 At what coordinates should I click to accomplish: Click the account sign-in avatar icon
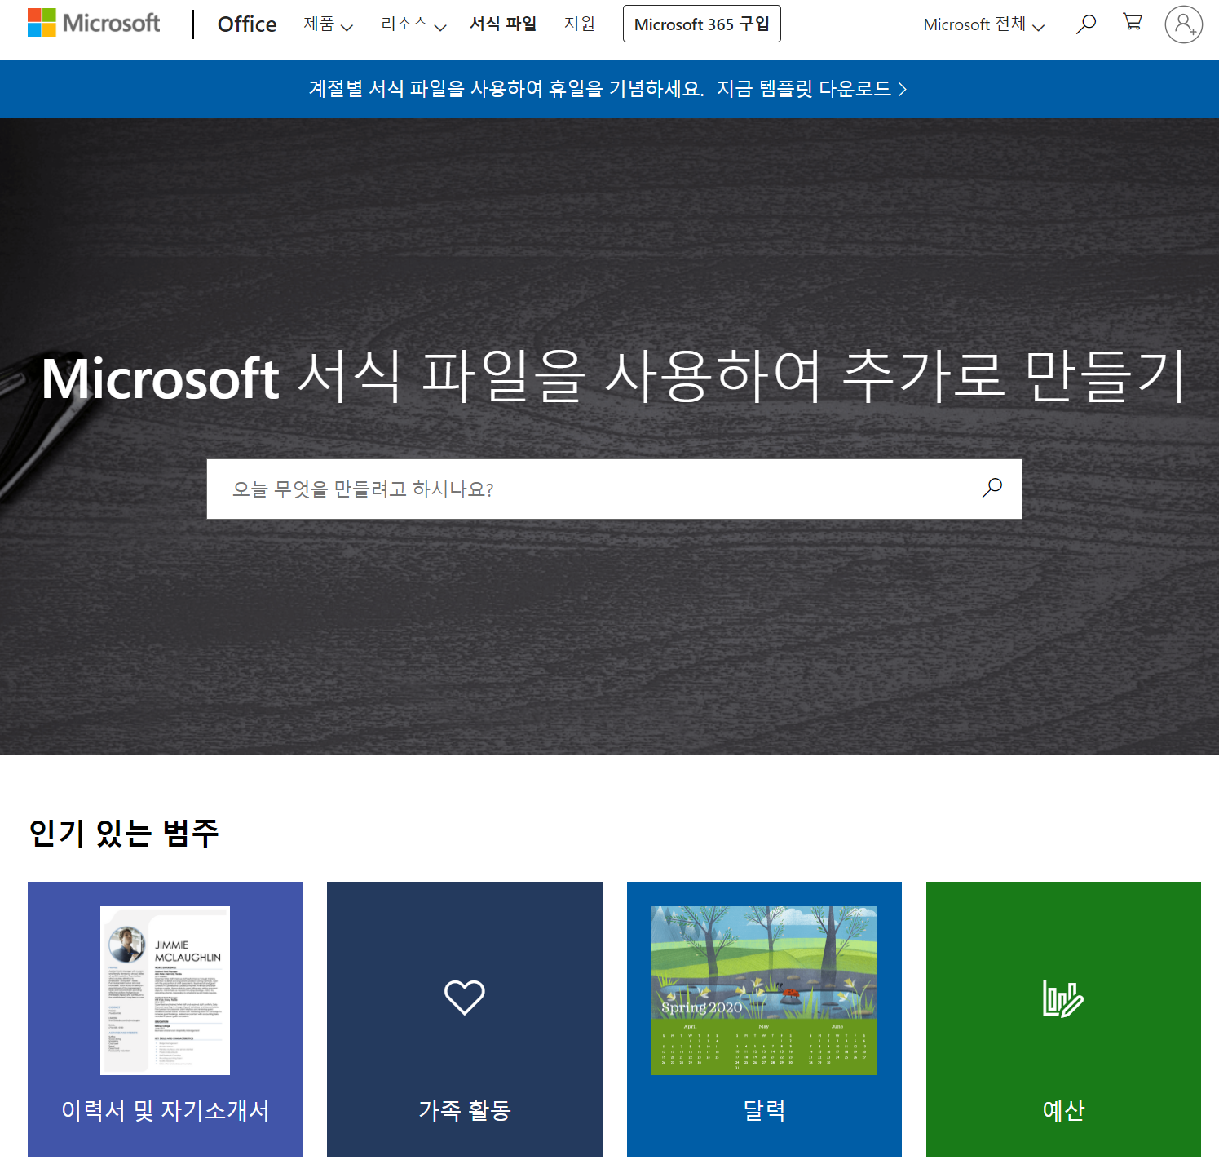pyautogui.click(x=1183, y=24)
